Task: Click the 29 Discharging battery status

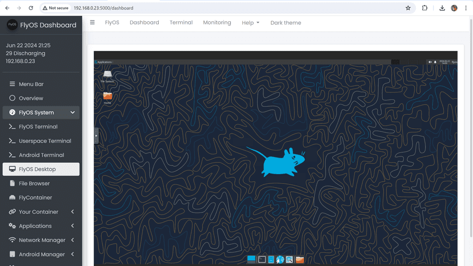Action: (x=26, y=54)
